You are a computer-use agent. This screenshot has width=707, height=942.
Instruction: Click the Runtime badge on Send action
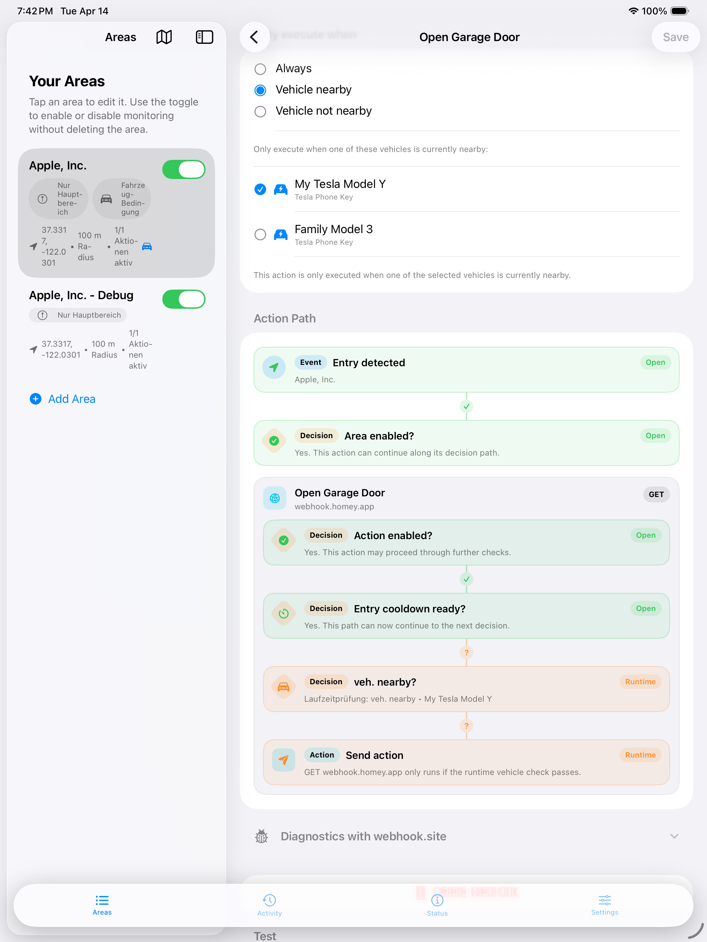(x=641, y=755)
